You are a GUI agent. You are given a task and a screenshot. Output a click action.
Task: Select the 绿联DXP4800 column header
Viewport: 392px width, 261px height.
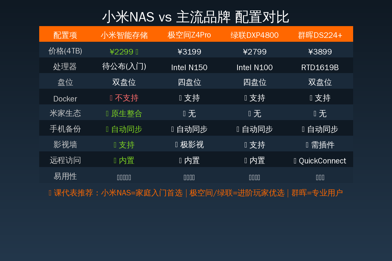click(255, 35)
